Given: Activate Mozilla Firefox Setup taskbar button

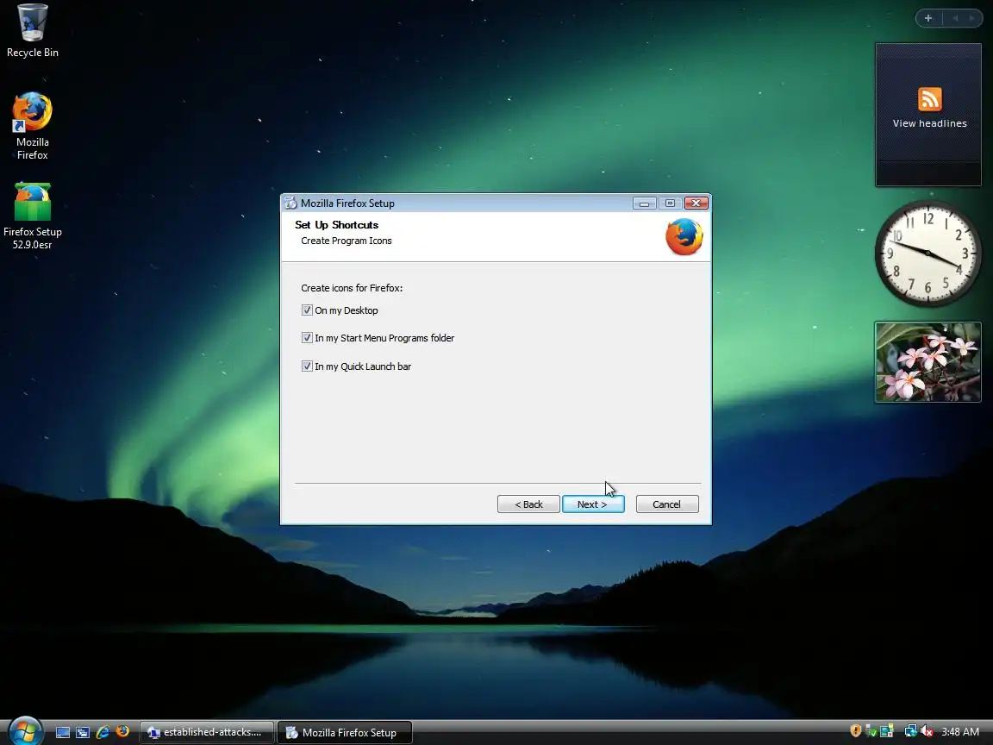Looking at the screenshot, I should 345,732.
